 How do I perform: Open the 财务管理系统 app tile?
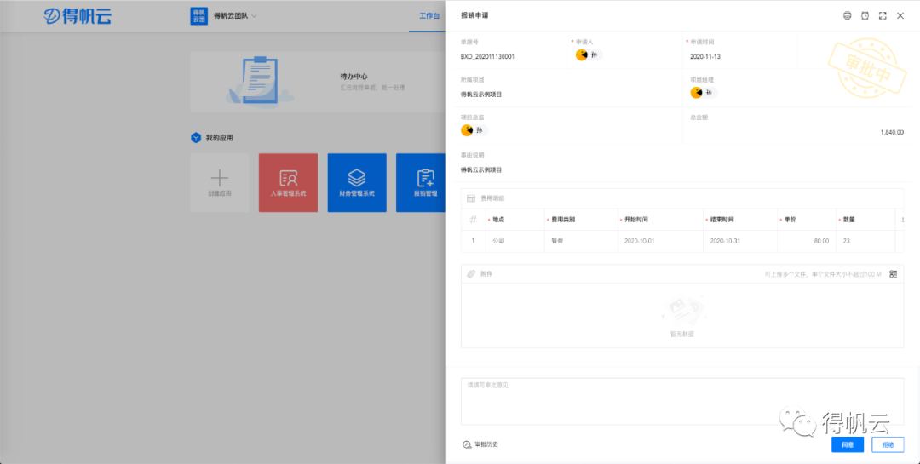[x=357, y=183]
